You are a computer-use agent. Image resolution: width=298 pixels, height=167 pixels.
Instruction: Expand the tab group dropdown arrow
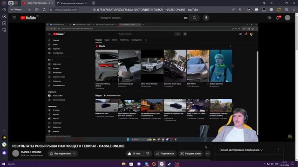[x=16, y=3]
